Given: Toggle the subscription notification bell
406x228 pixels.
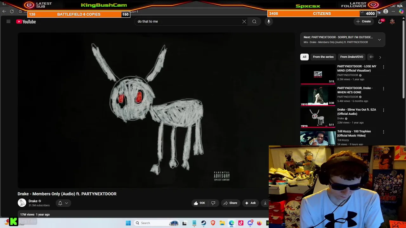Looking at the screenshot, I should [x=60, y=203].
